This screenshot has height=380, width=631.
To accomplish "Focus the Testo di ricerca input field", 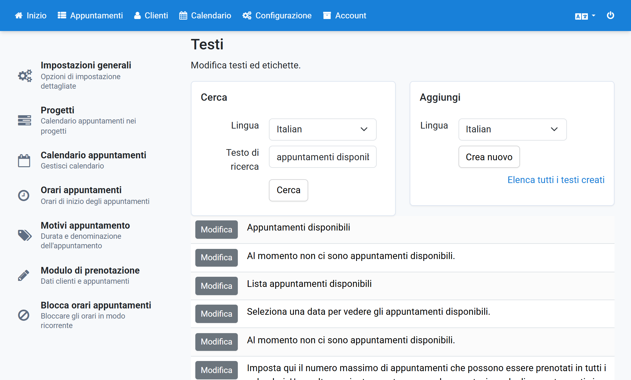I will click(x=322, y=157).
